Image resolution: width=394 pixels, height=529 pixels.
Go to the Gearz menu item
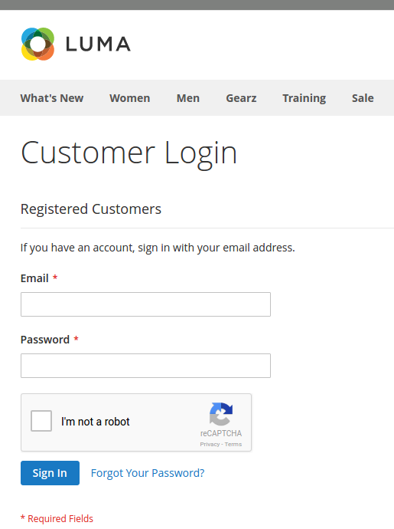[241, 98]
